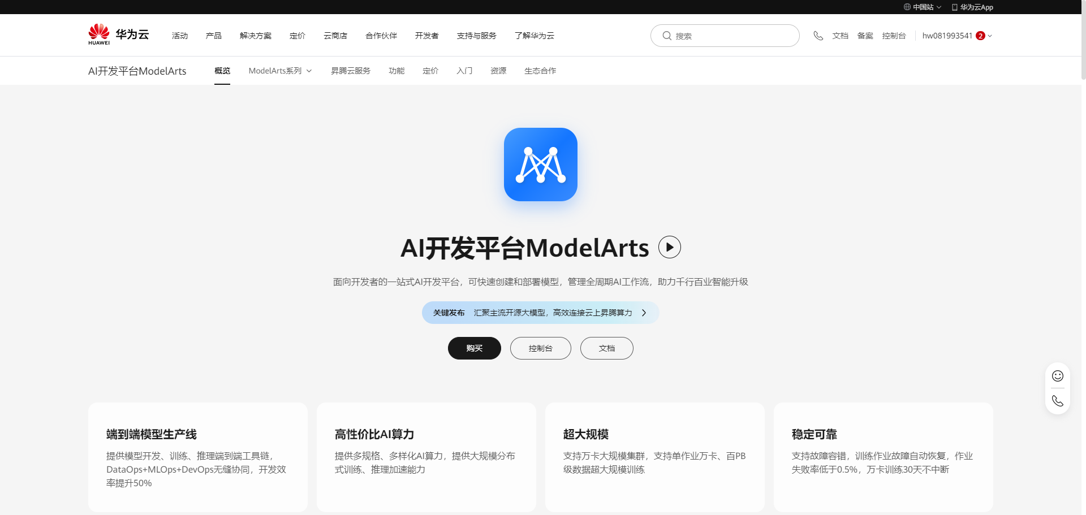This screenshot has height=515, width=1086.
Task: Open the smiley feedback icon
Action: [x=1058, y=376]
